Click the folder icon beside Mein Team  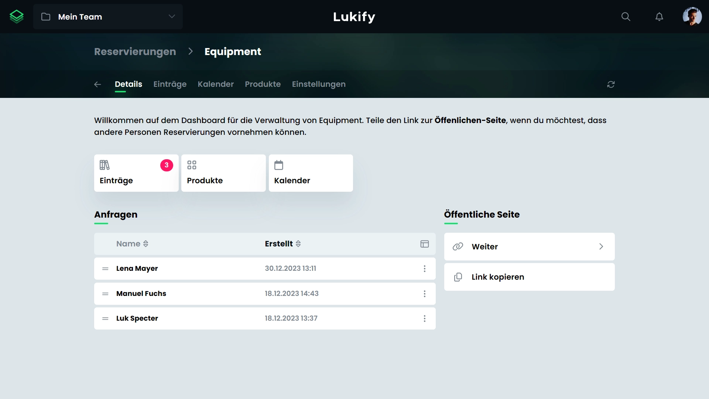(46, 17)
